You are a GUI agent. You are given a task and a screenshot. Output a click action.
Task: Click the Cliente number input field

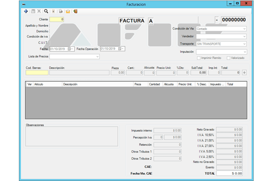57,19
